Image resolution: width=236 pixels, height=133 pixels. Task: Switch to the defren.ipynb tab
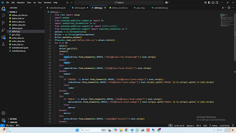(80, 8)
